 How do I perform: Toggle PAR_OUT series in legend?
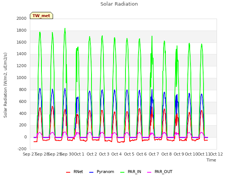pyautogui.click(x=160, y=172)
